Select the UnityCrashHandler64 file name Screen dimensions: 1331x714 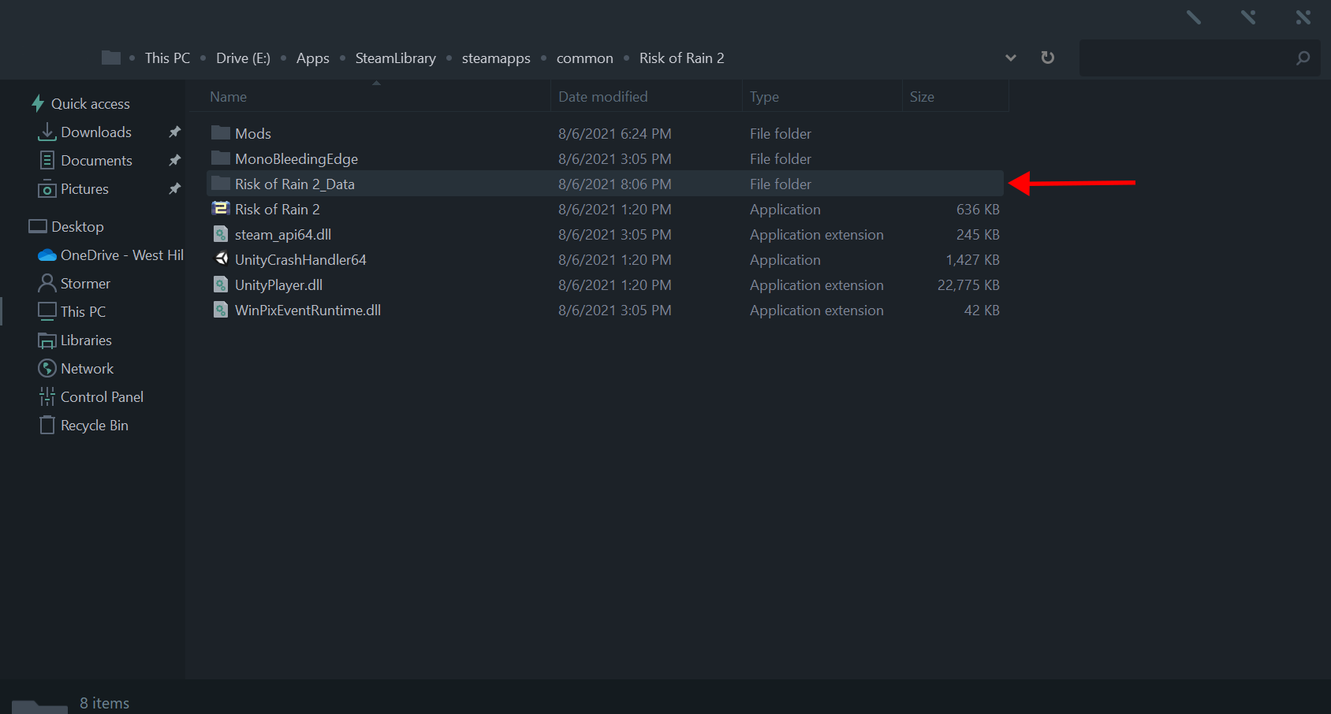(x=300, y=260)
